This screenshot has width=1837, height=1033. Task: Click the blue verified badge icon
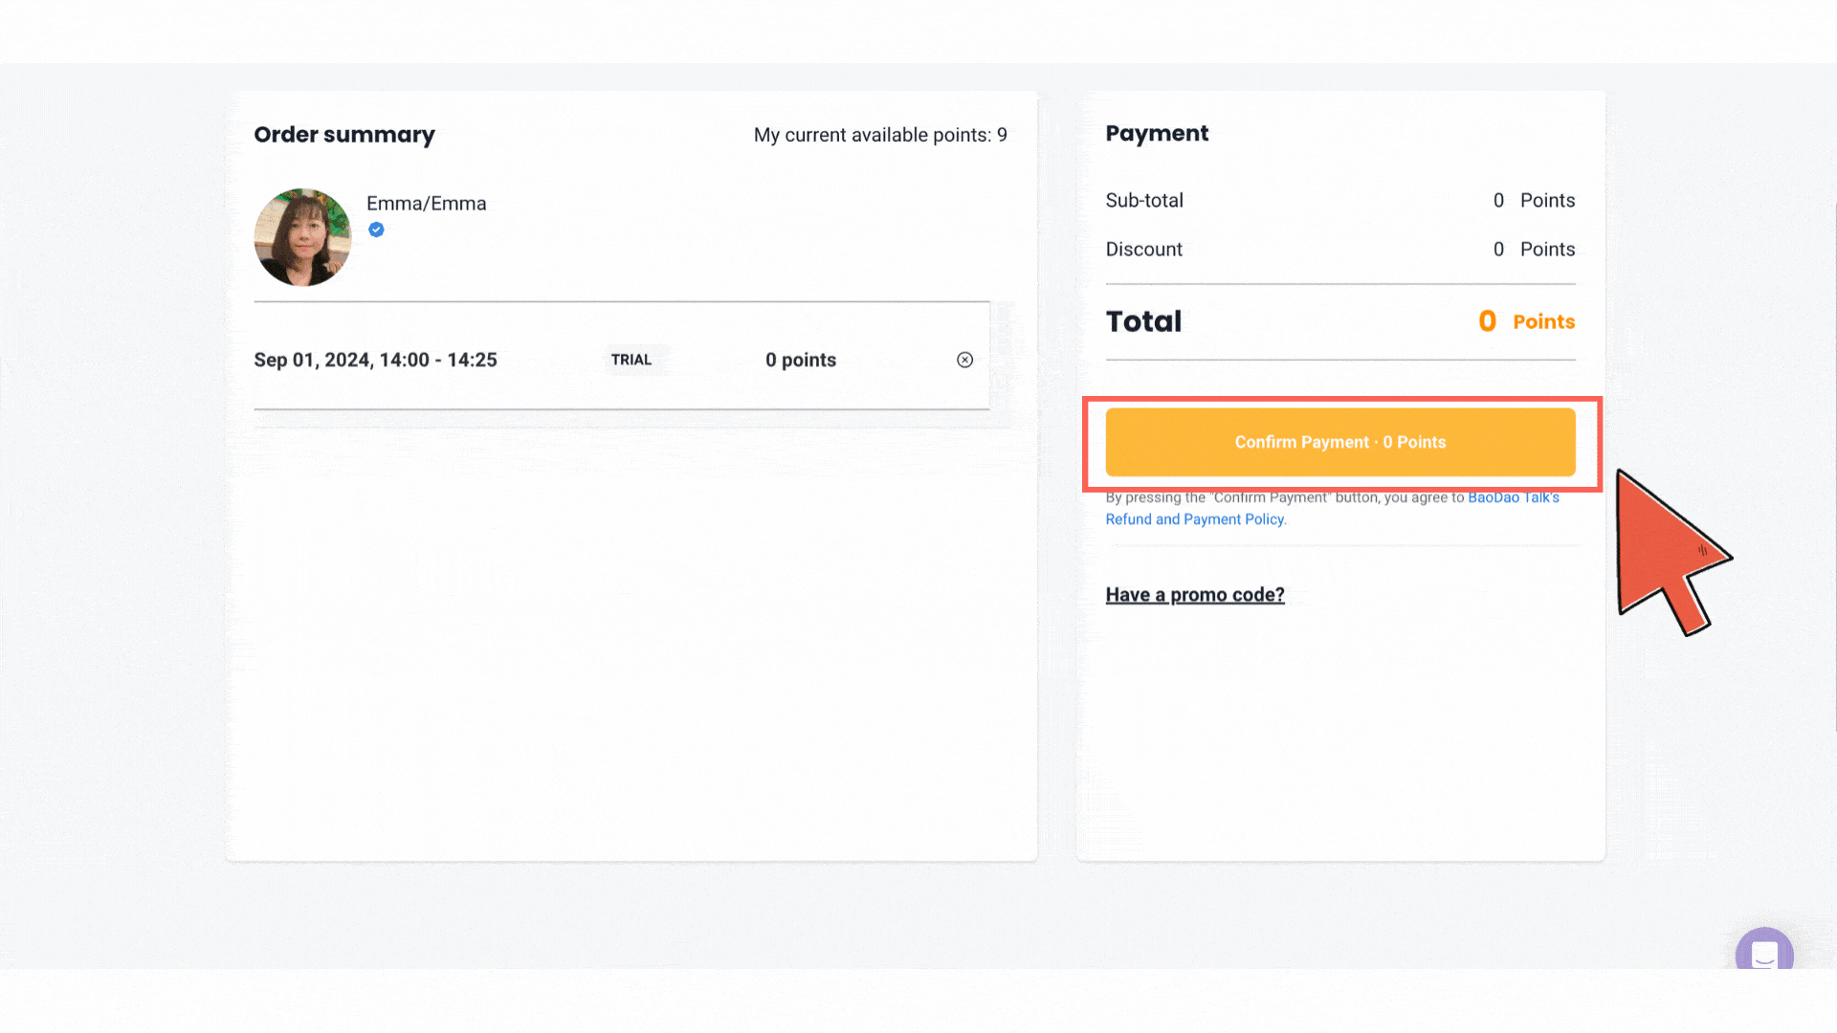tap(376, 230)
